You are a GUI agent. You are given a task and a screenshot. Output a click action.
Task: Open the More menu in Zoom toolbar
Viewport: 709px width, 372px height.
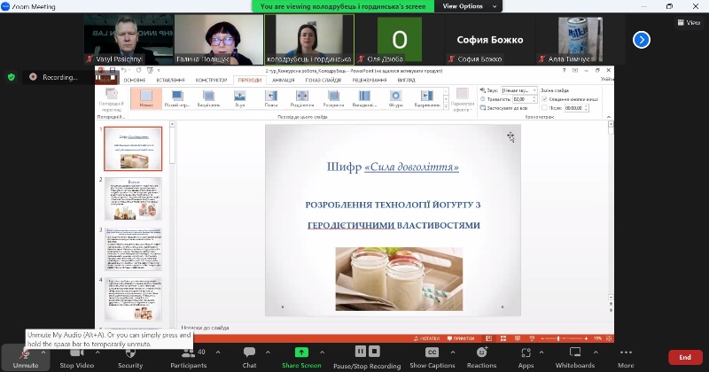click(626, 358)
